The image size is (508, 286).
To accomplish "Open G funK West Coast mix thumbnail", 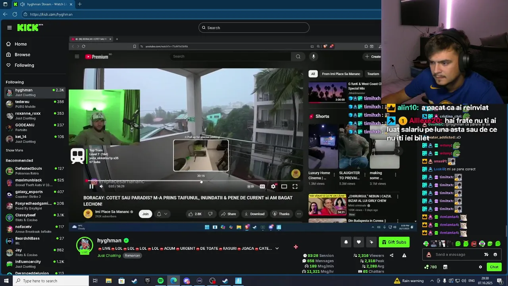I will pyautogui.click(x=327, y=92).
